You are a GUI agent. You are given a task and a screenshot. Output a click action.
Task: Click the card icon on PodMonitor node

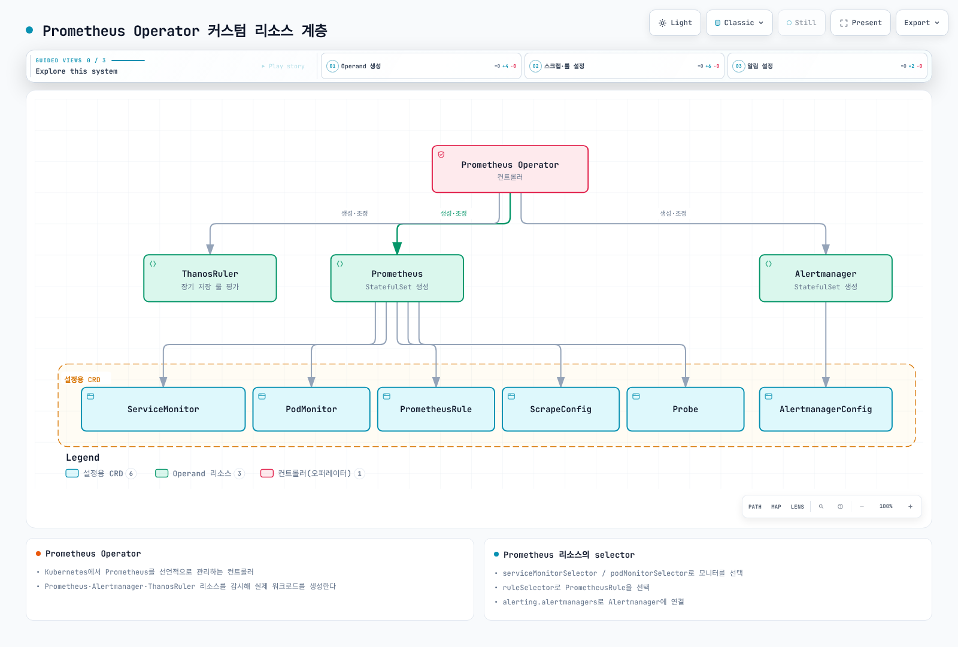tap(262, 397)
